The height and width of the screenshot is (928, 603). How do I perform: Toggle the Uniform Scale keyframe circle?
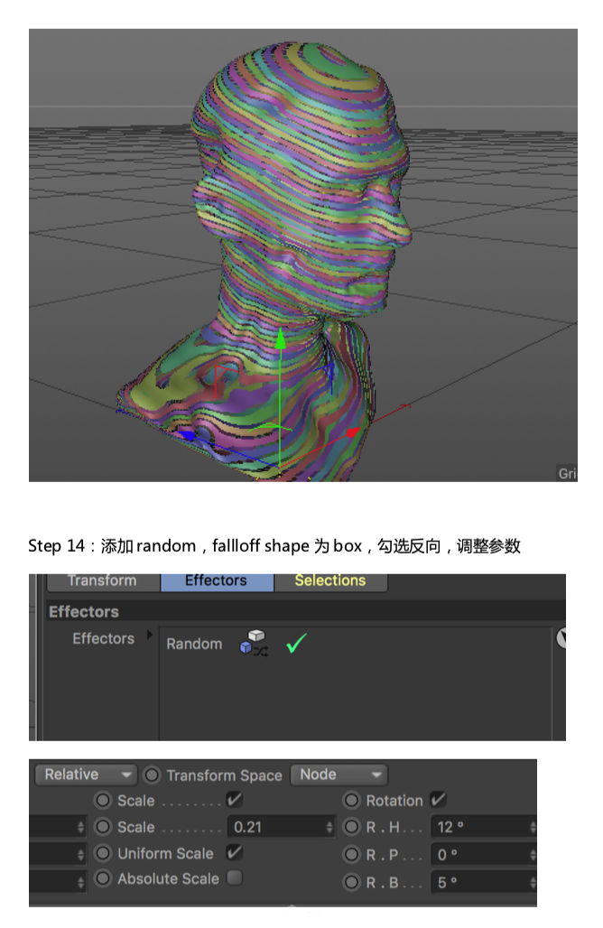(x=103, y=853)
